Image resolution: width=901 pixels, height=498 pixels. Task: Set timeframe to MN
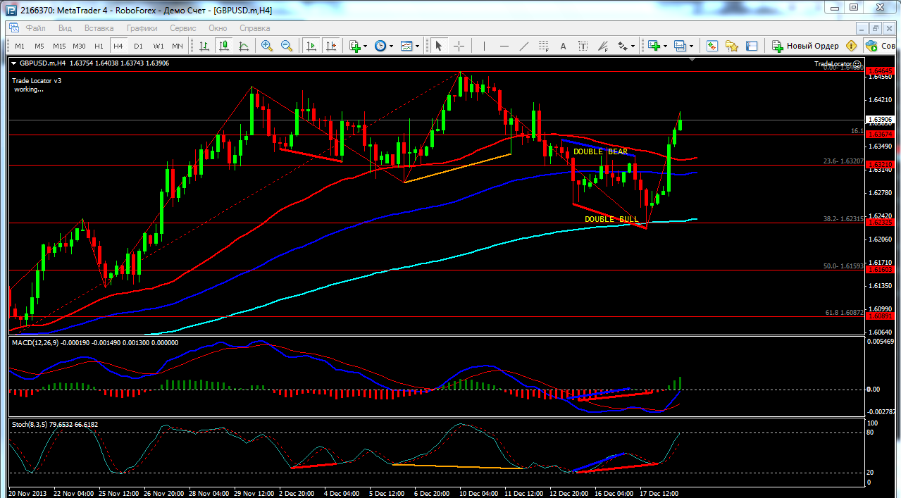[178, 46]
